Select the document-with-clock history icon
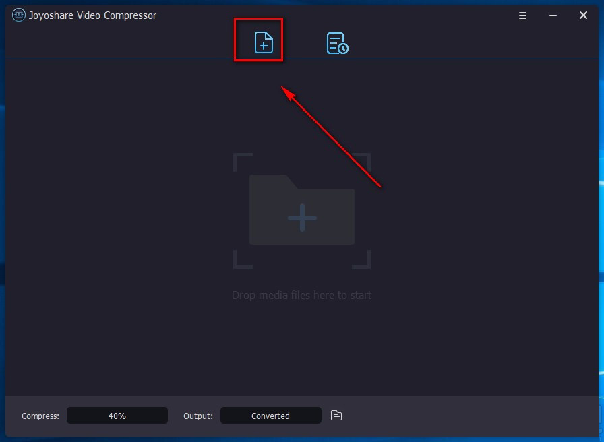 click(336, 42)
